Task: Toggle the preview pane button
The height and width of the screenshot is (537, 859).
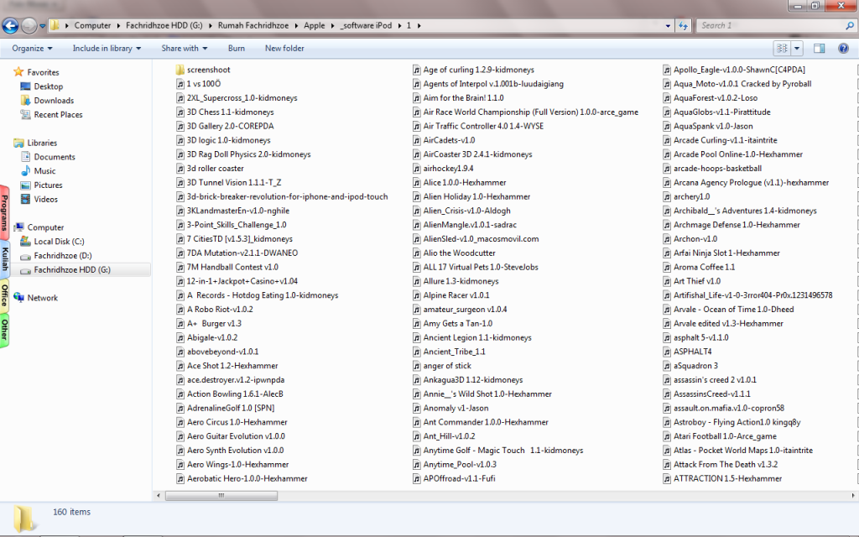Action: coord(819,48)
